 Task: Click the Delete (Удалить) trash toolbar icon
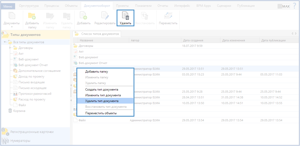pos(125,16)
